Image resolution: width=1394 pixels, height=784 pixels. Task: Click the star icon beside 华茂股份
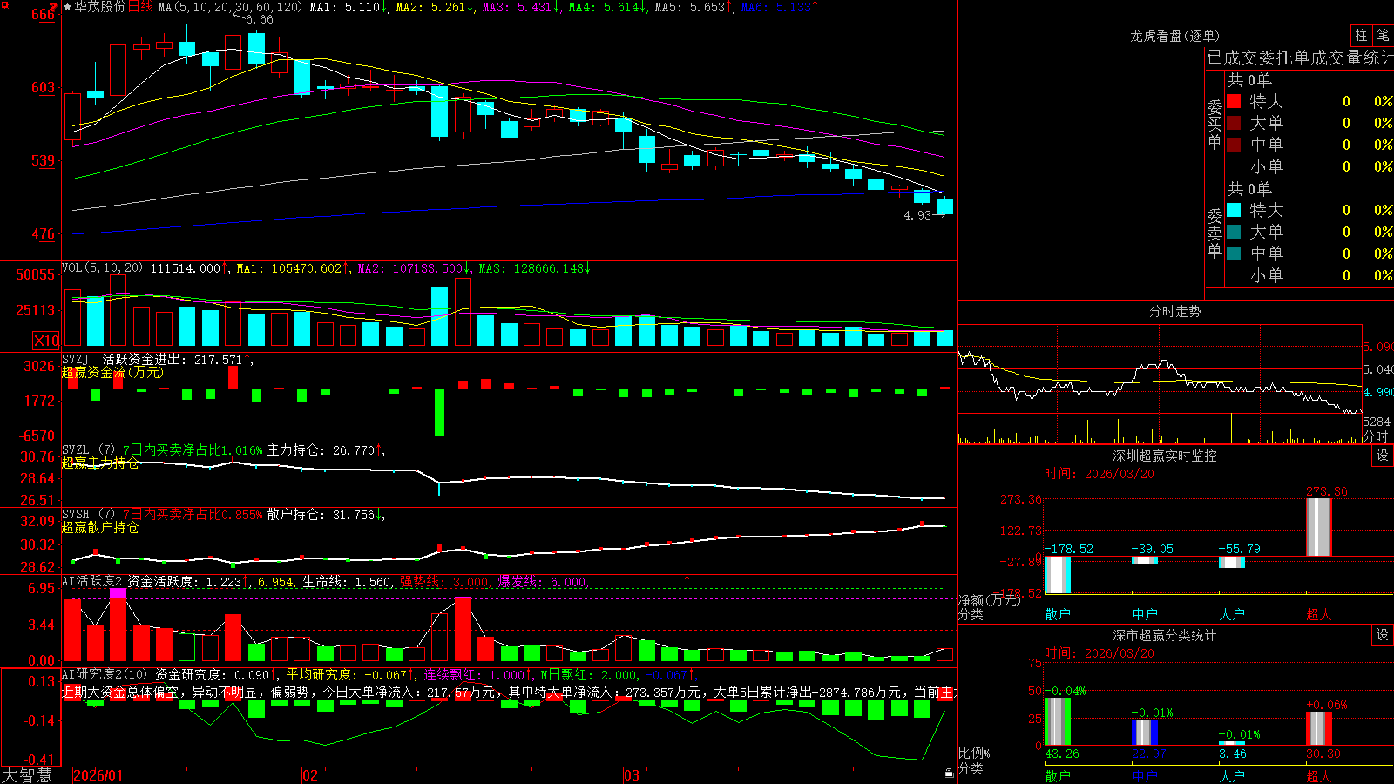(68, 7)
